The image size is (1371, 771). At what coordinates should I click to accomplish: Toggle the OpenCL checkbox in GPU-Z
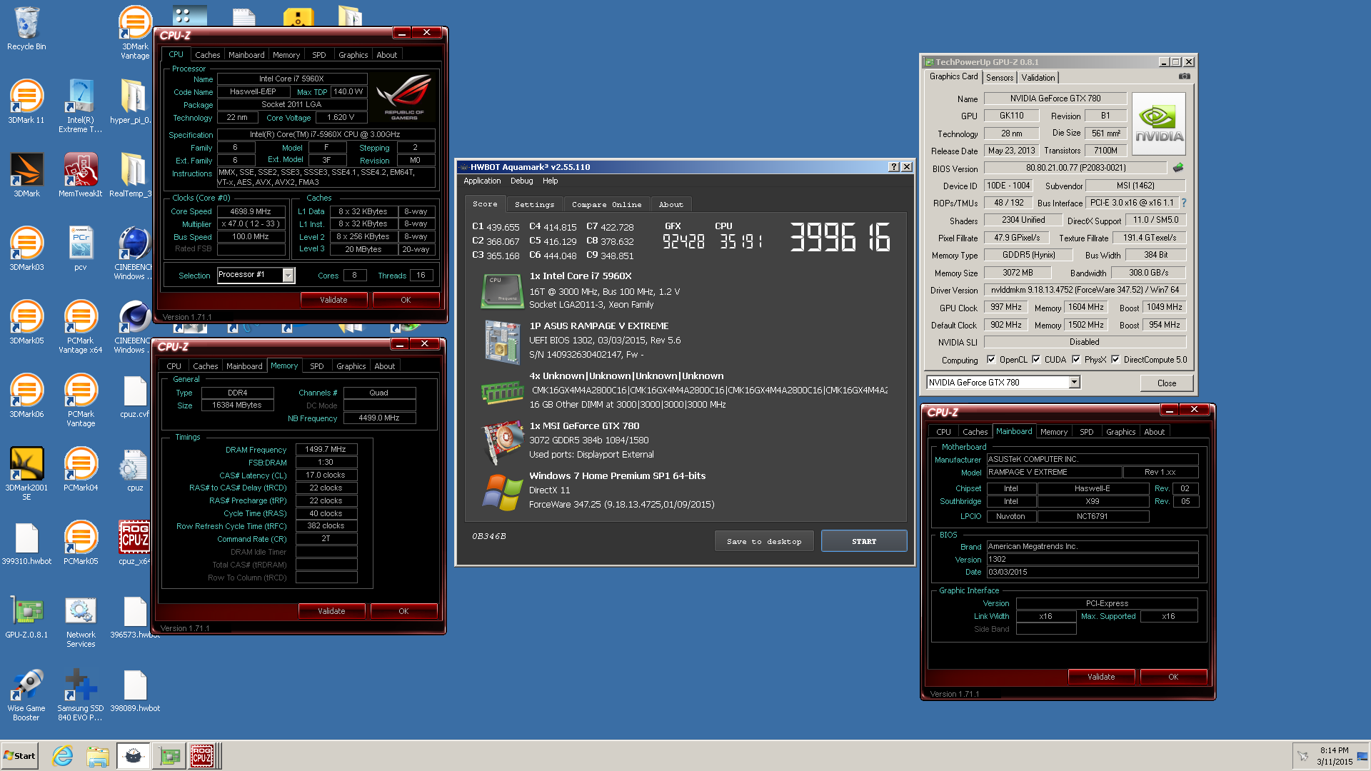tap(991, 360)
